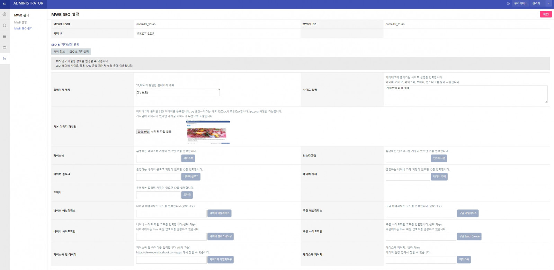Open the 부가서비스 menu
The image size is (554, 270).
tap(520, 3)
